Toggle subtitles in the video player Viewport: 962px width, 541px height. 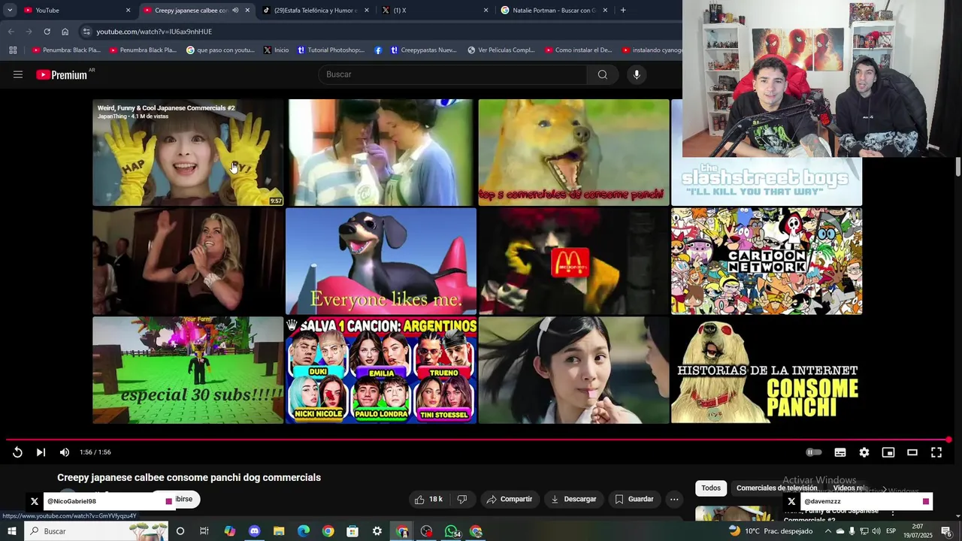coord(840,452)
